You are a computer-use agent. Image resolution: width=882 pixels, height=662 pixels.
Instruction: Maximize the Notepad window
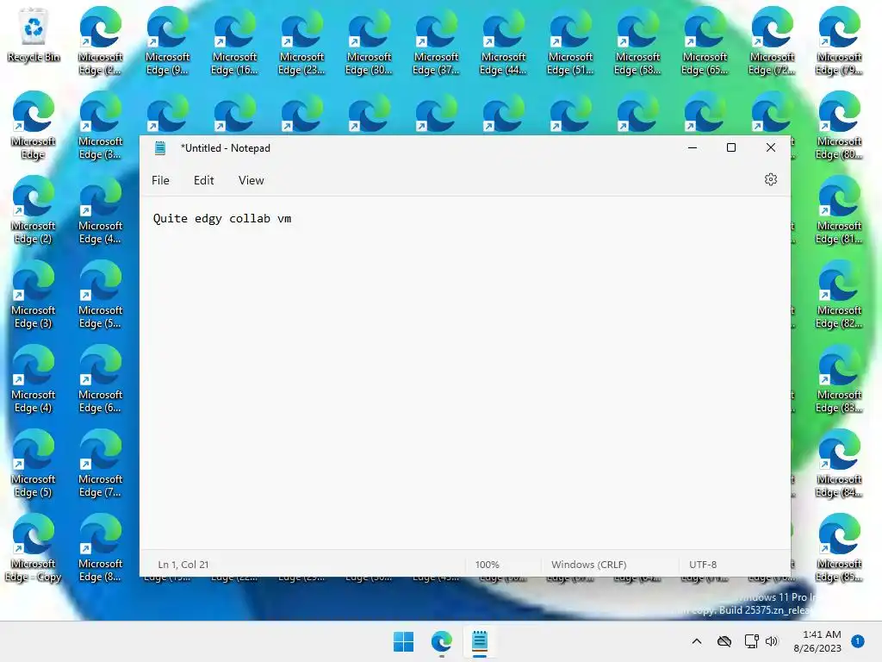coord(731,148)
